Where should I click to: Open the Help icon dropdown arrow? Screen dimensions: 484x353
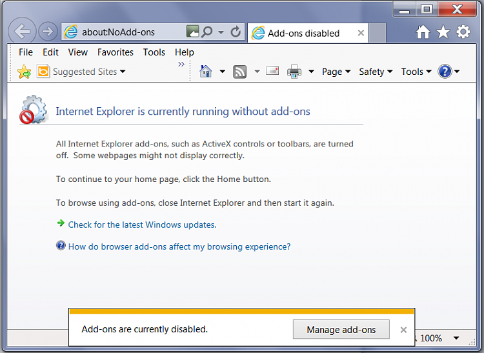[457, 72]
